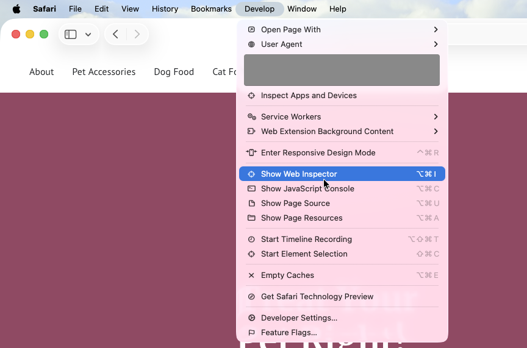This screenshot has height=348, width=527.
Task: Zoom the window with green button
Action: pyautogui.click(x=44, y=34)
